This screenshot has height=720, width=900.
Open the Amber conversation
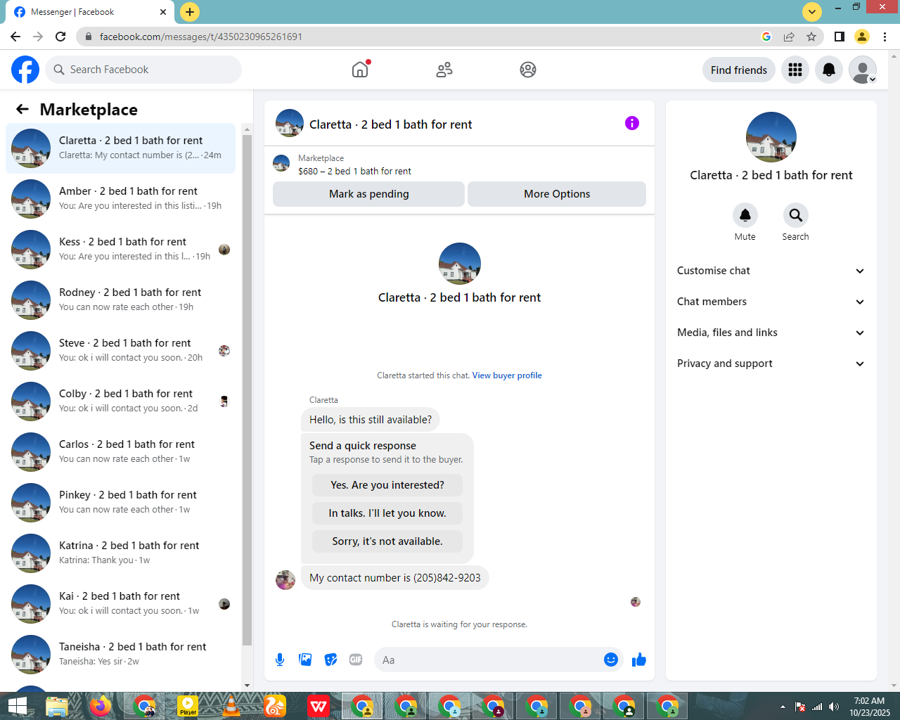pos(121,199)
